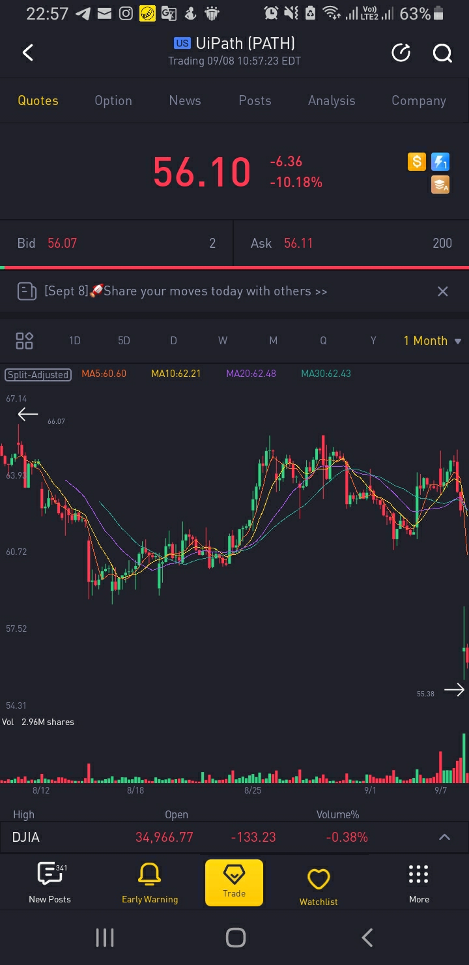The image size is (469, 965).
Task: Tap Android back navigation button
Action: coord(367,938)
